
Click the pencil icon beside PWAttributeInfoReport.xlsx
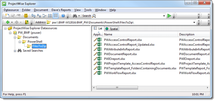(95, 49)
